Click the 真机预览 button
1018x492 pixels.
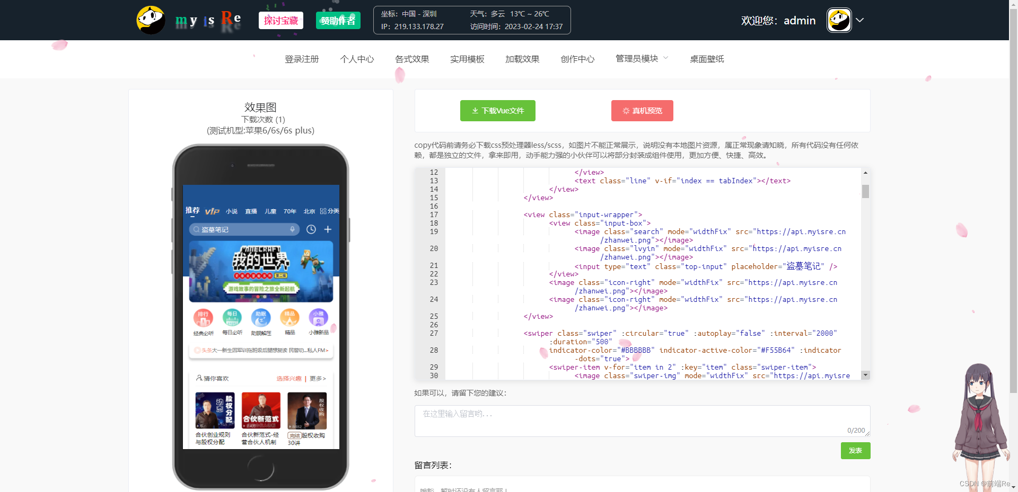coord(642,111)
